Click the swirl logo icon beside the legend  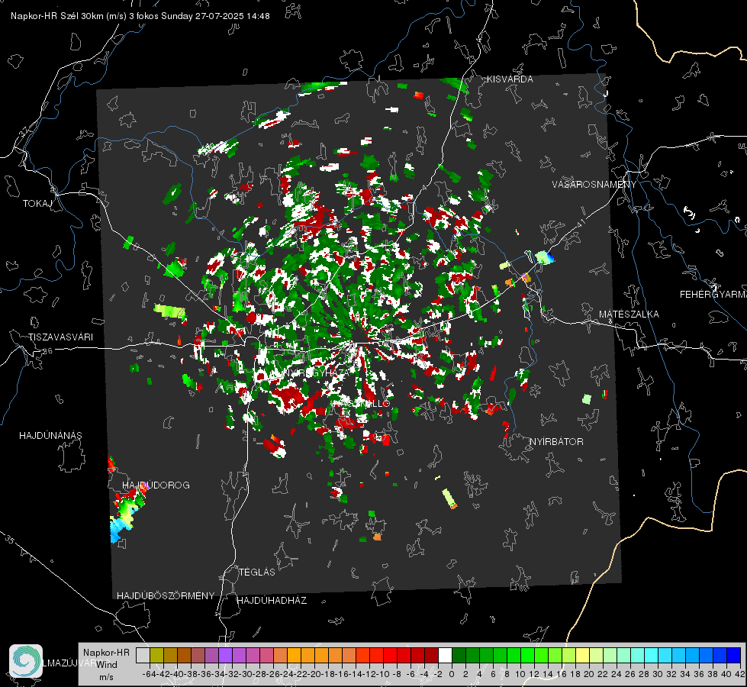tap(26, 661)
